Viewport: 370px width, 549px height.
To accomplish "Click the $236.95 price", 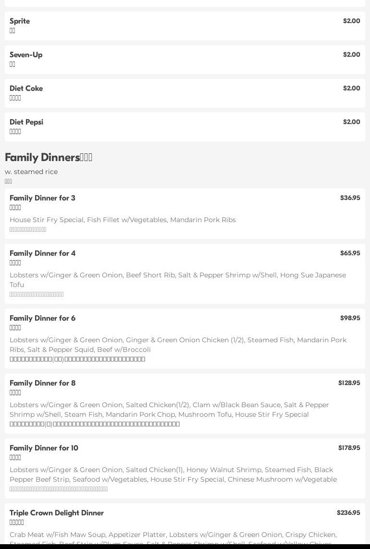I will click(348, 513).
